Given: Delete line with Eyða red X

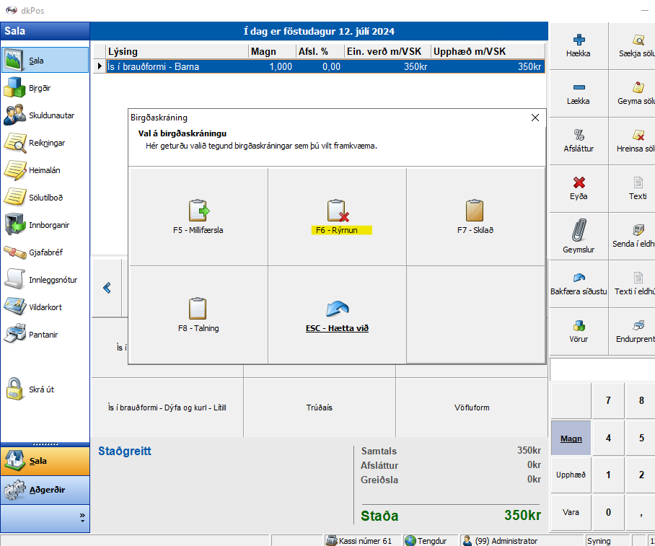Looking at the screenshot, I should click(579, 189).
